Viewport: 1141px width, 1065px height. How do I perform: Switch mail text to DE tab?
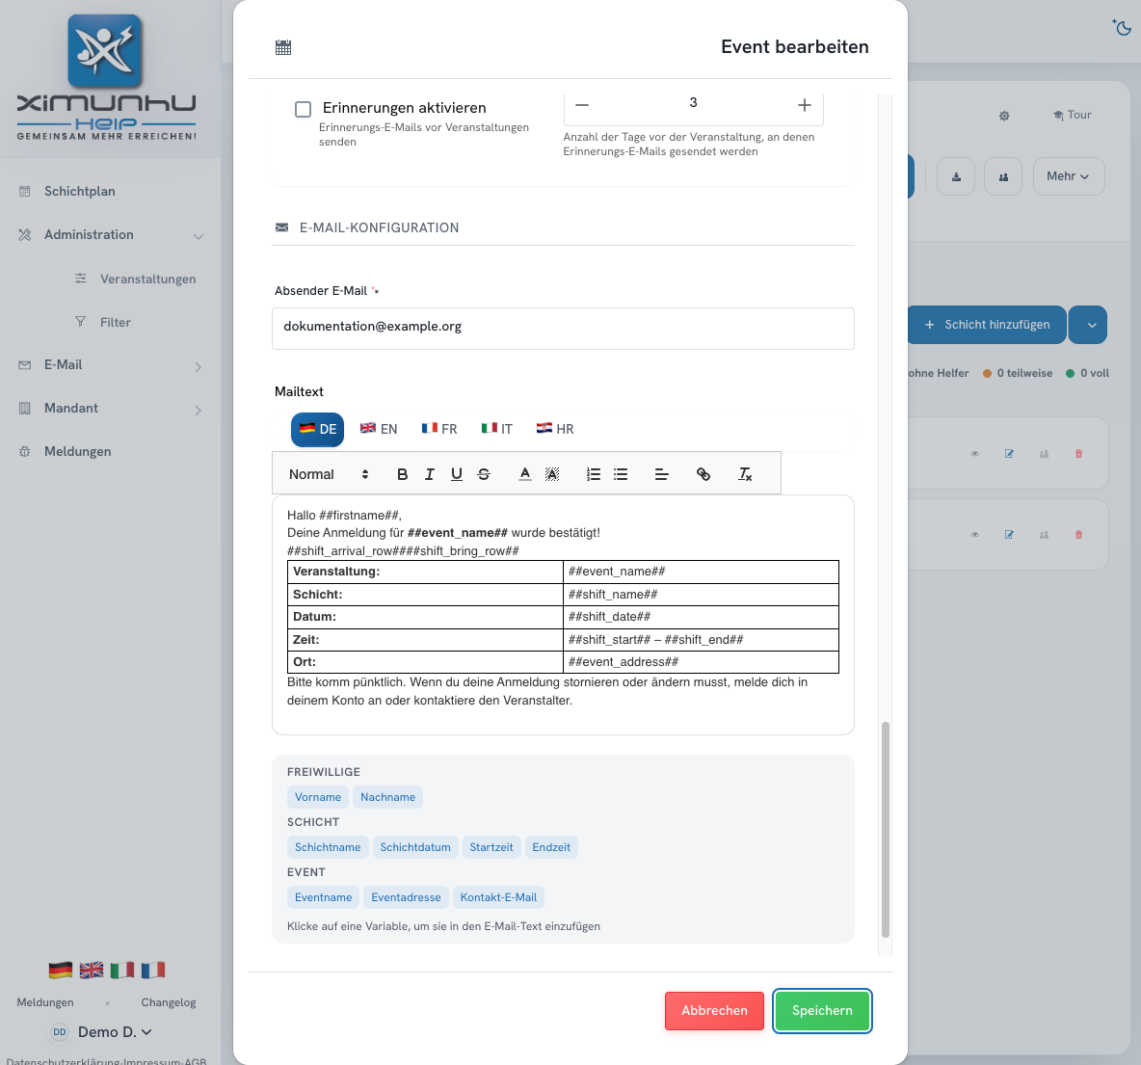coord(317,430)
